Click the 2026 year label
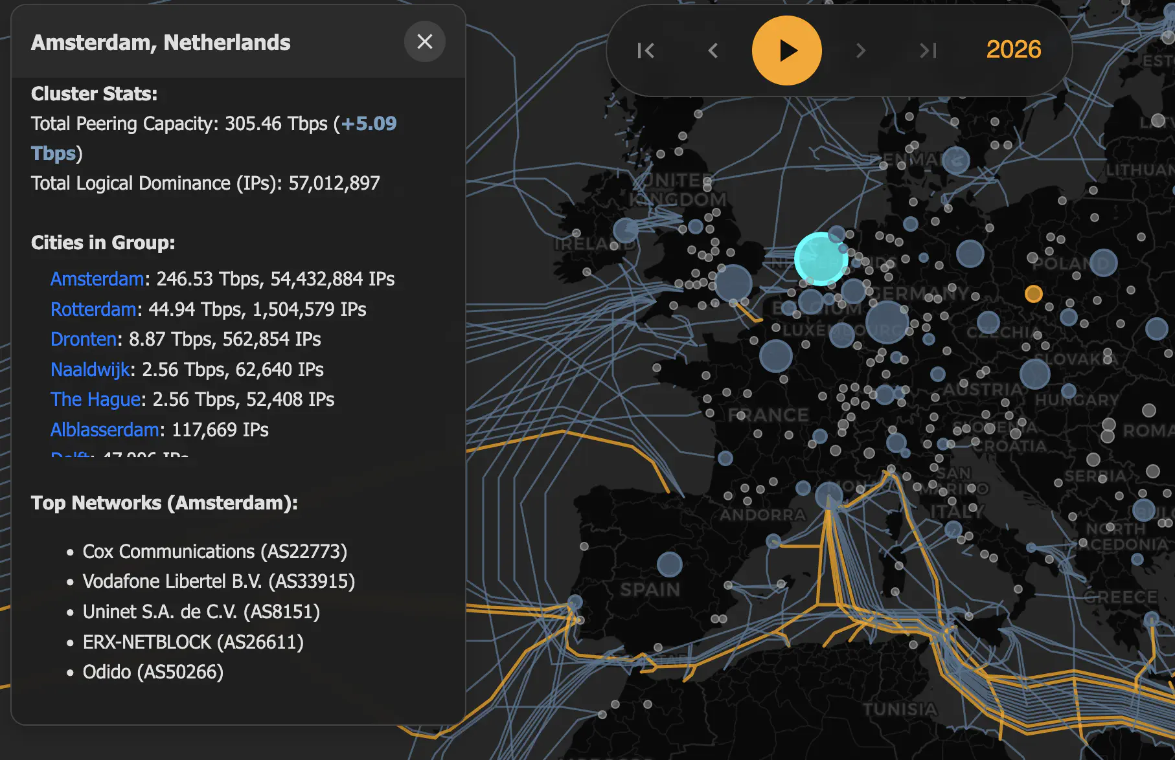Viewport: 1175px width, 760px height. pos(1013,50)
